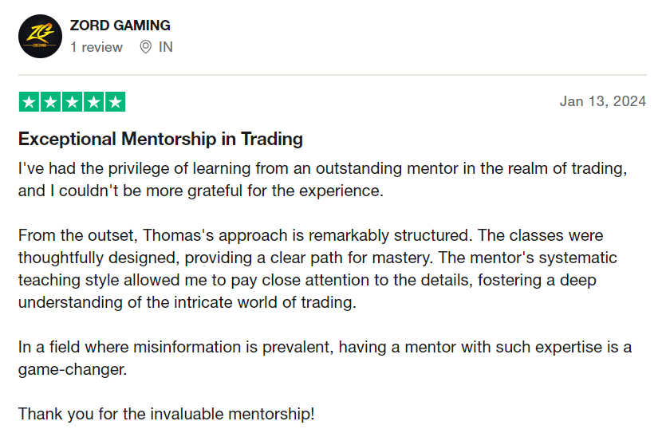Screen dimensions: 662x433
Task: Click the first green rating star
Action: point(29,102)
